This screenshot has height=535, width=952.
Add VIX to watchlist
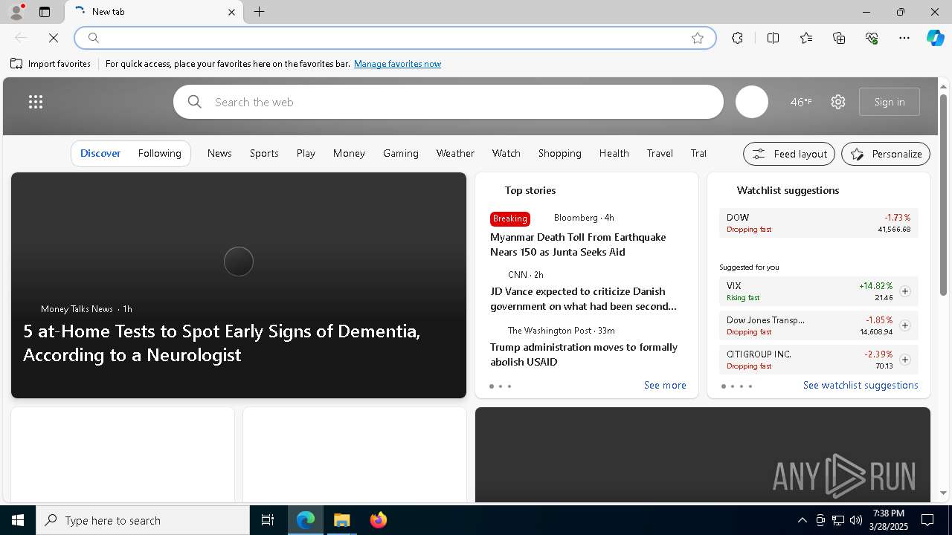pyautogui.click(x=905, y=291)
